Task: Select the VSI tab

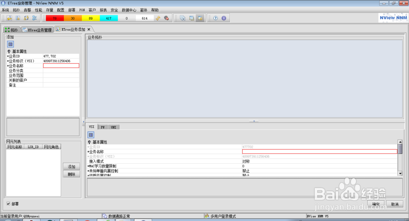Action: [x=92, y=127]
